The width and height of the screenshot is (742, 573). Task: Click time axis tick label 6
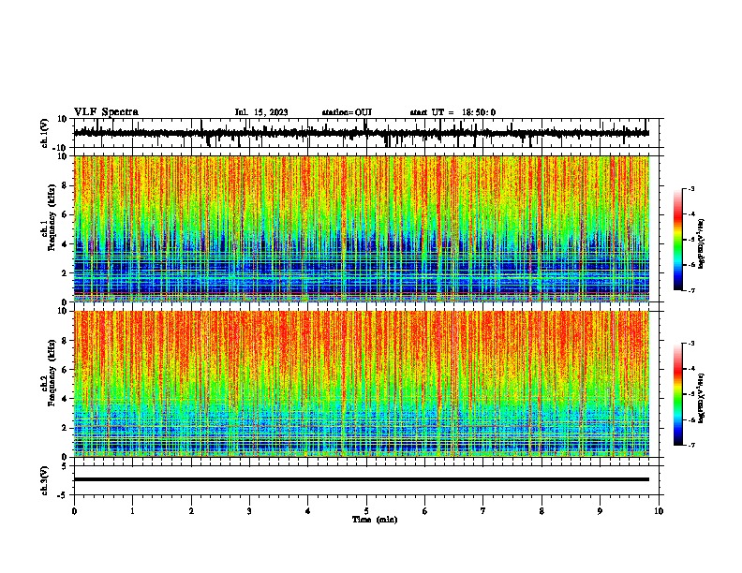424,511
